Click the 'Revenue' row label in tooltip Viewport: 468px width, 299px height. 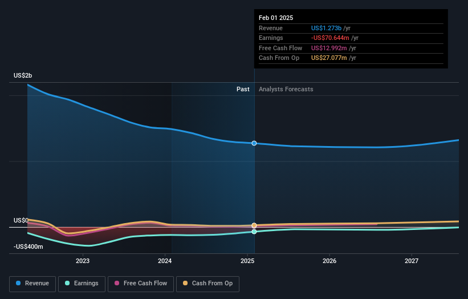coord(271,28)
